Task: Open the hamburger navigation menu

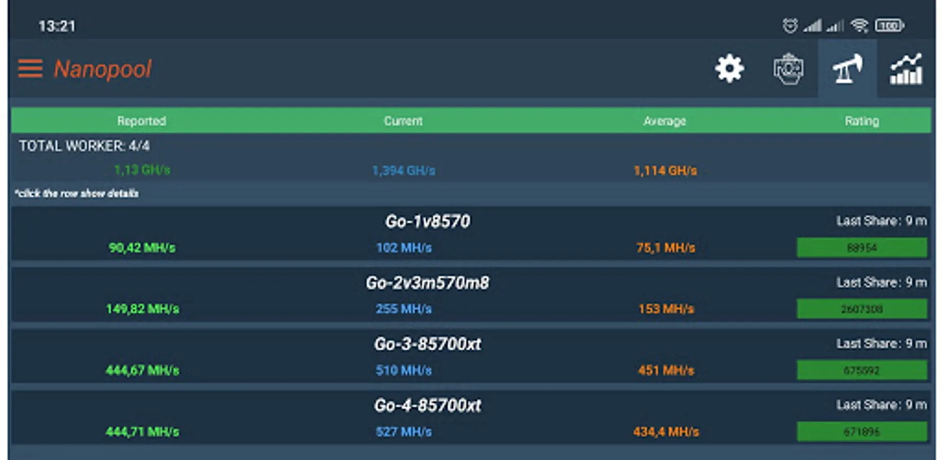Action: [x=30, y=68]
